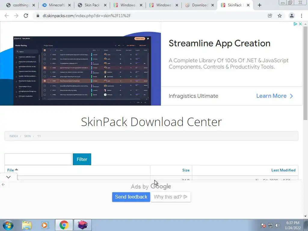Click the Infragistics Ultimate ad text
308x231 pixels.
click(193, 96)
